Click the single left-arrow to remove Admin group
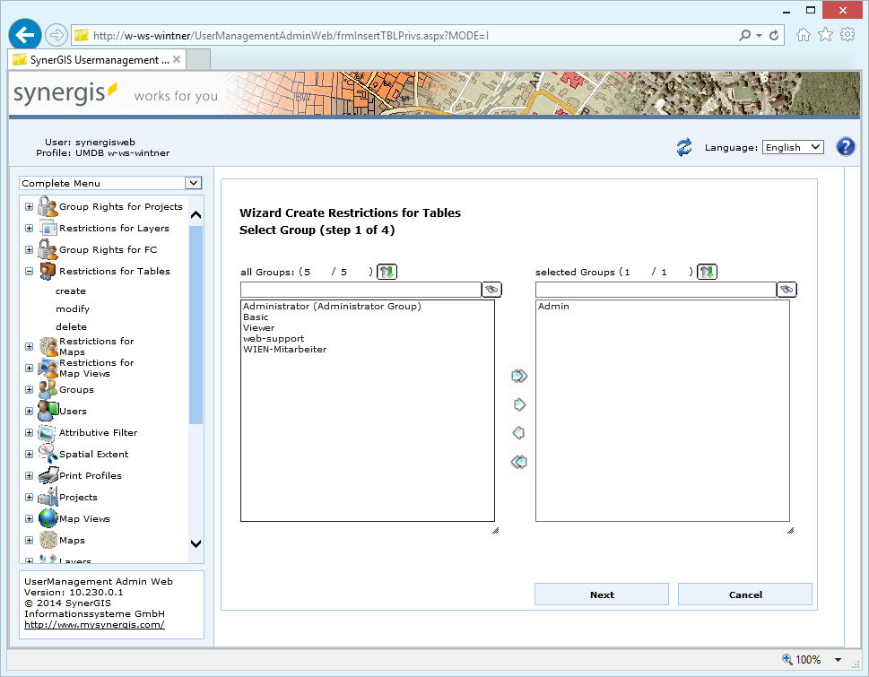Screen dimensions: 869x677 tap(517, 433)
